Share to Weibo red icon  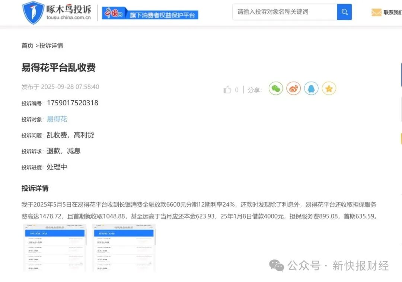[293, 88]
